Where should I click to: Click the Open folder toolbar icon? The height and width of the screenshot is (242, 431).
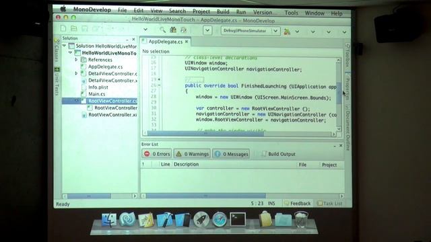tap(73, 28)
